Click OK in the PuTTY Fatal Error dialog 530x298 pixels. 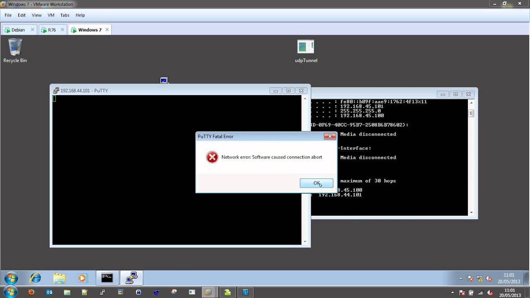pyautogui.click(x=316, y=183)
